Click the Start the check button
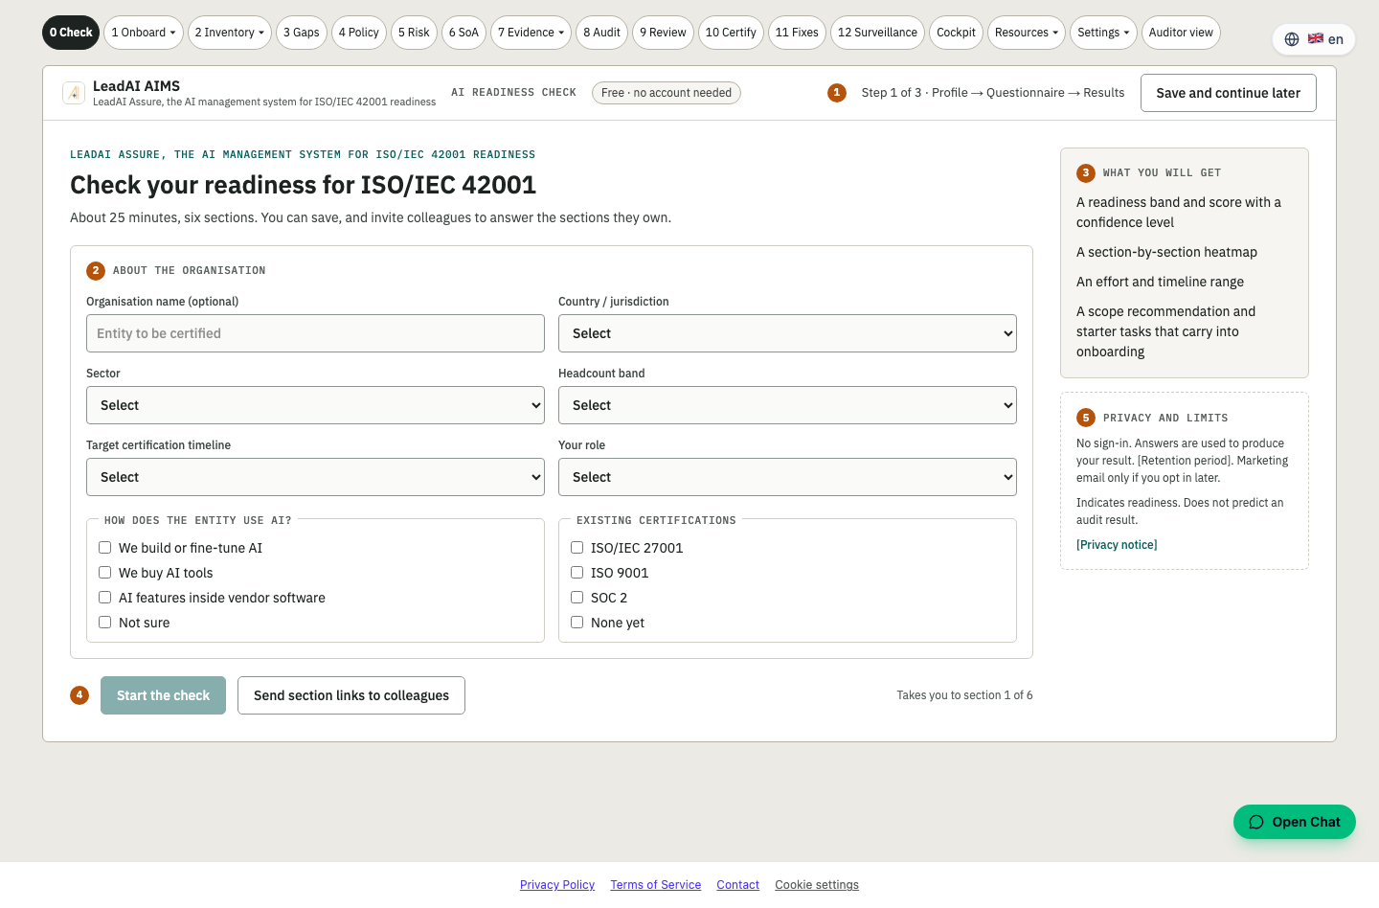 tap(163, 695)
